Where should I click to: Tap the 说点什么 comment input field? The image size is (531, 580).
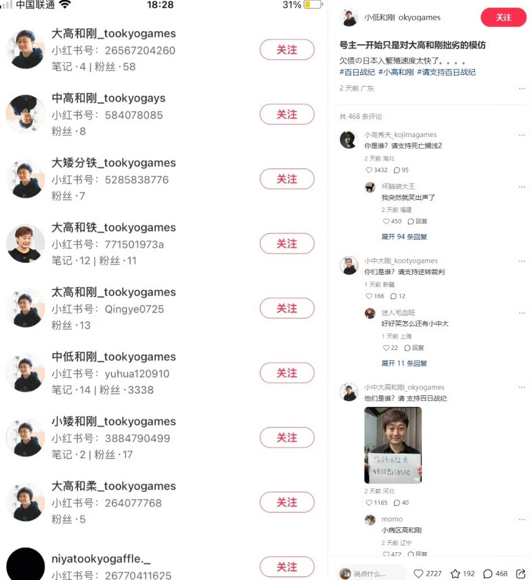(x=371, y=573)
